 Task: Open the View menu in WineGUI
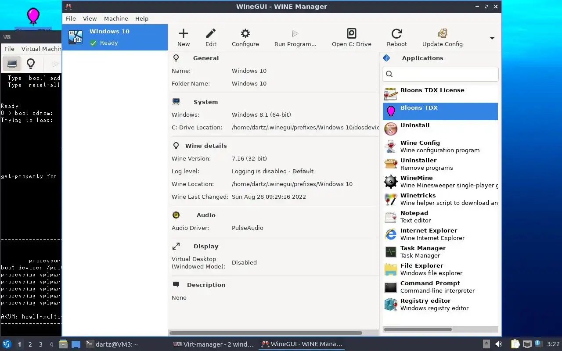(90, 18)
